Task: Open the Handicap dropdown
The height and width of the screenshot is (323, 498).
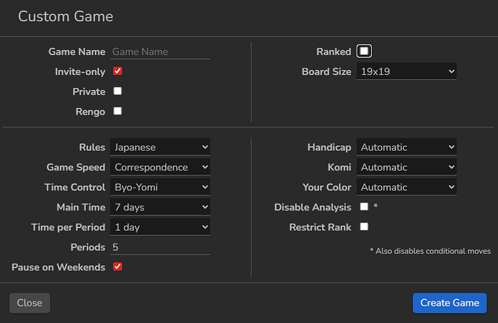Action: click(x=407, y=147)
